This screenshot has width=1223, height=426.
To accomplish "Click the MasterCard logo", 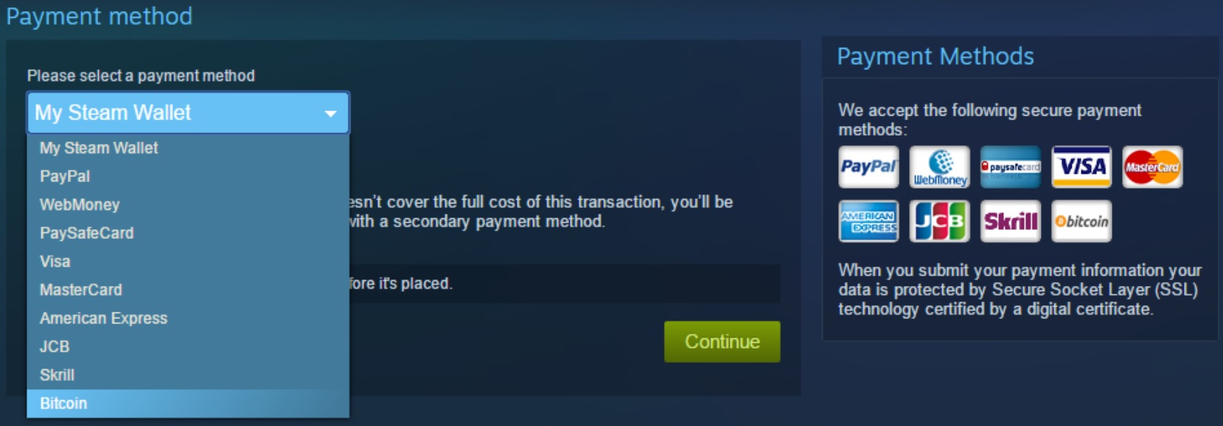I will coord(1152,167).
